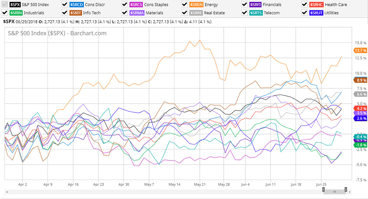Toggle the Cons Discr series checkbox
This screenshot has height=199, width=368.
[x=65, y=4]
